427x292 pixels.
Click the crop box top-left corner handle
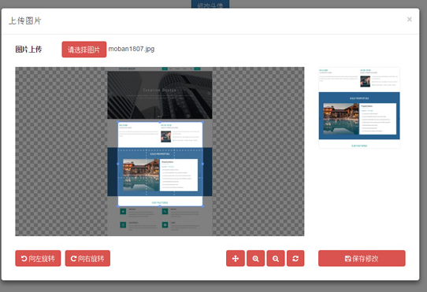pos(118,122)
